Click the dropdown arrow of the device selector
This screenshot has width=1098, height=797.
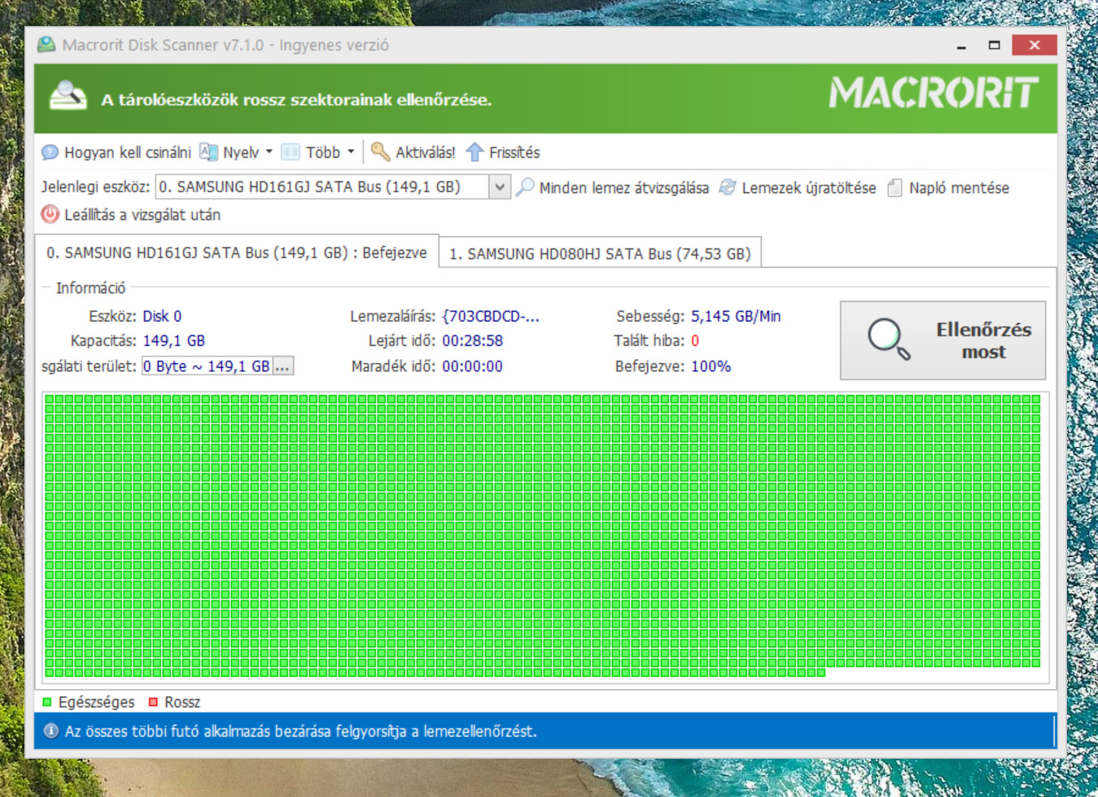coord(500,187)
